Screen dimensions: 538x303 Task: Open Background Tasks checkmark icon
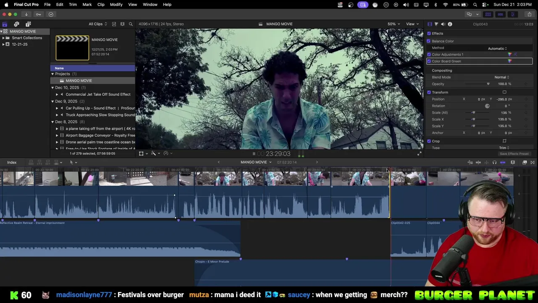[x=51, y=14]
